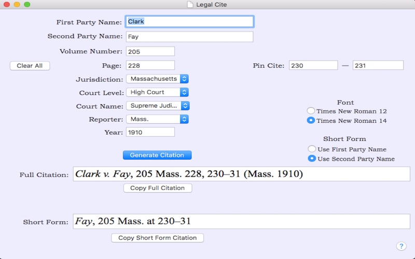Click Copy Full Citation button

point(158,188)
